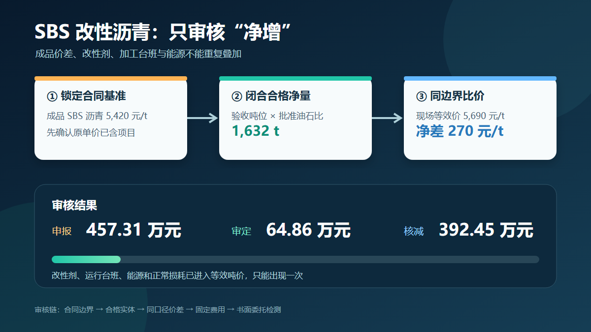Click the blue value '净差 270 元/t'

[x=460, y=131]
